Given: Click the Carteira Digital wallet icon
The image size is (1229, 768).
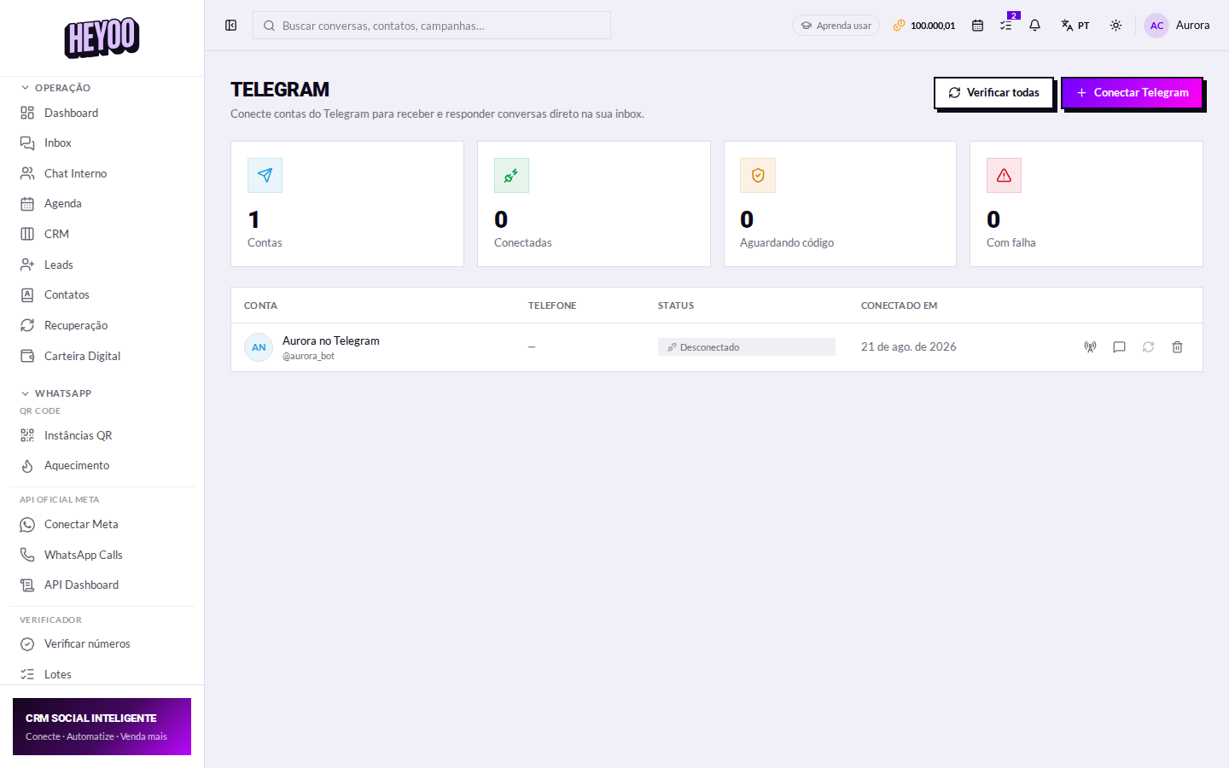Looking at the screenshot, I should coord(27,356).
